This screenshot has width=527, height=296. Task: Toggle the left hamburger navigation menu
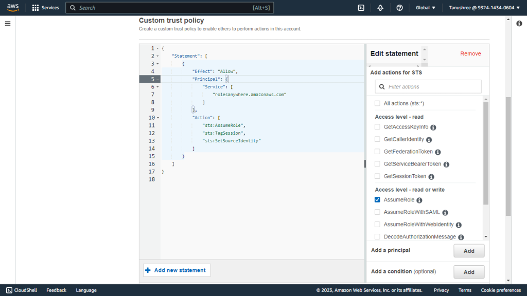(x=8, y=24)
